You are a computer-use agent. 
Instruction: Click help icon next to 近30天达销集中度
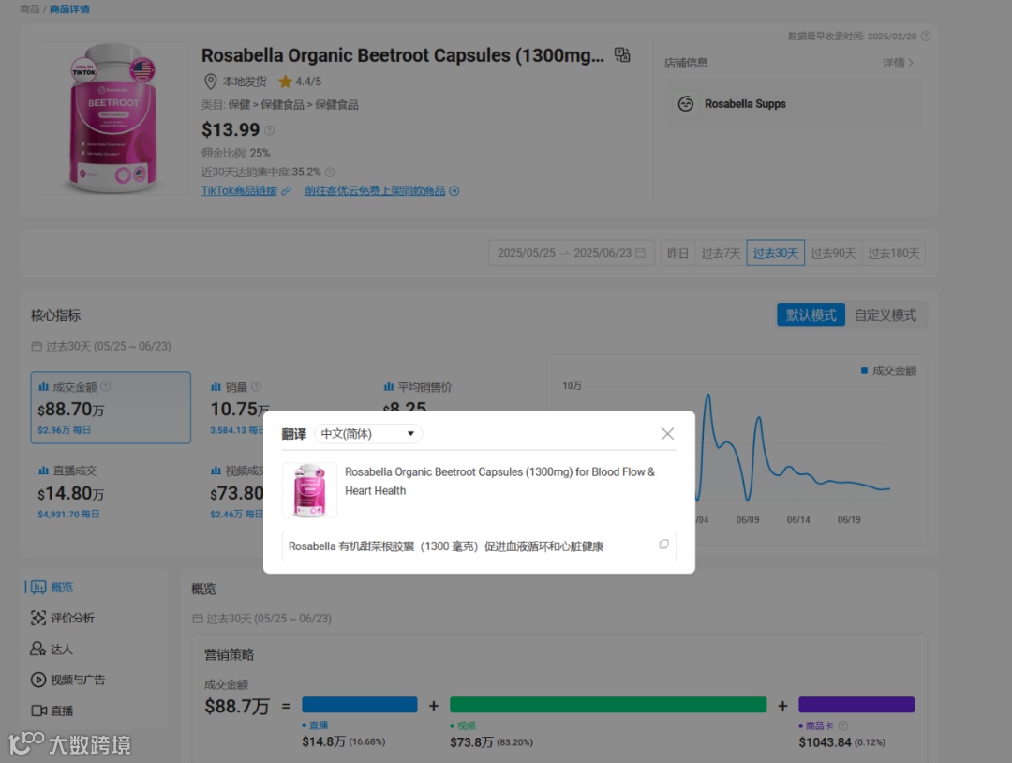click(x=330, y=172)
